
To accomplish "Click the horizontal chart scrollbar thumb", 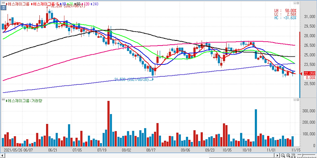I will [x=242, y=155].
